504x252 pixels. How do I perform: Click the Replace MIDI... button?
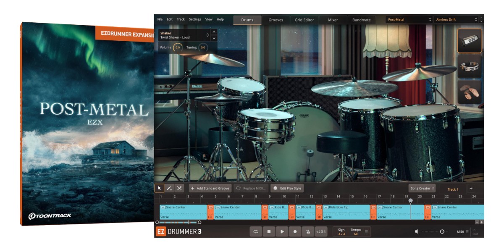(251, 188)
